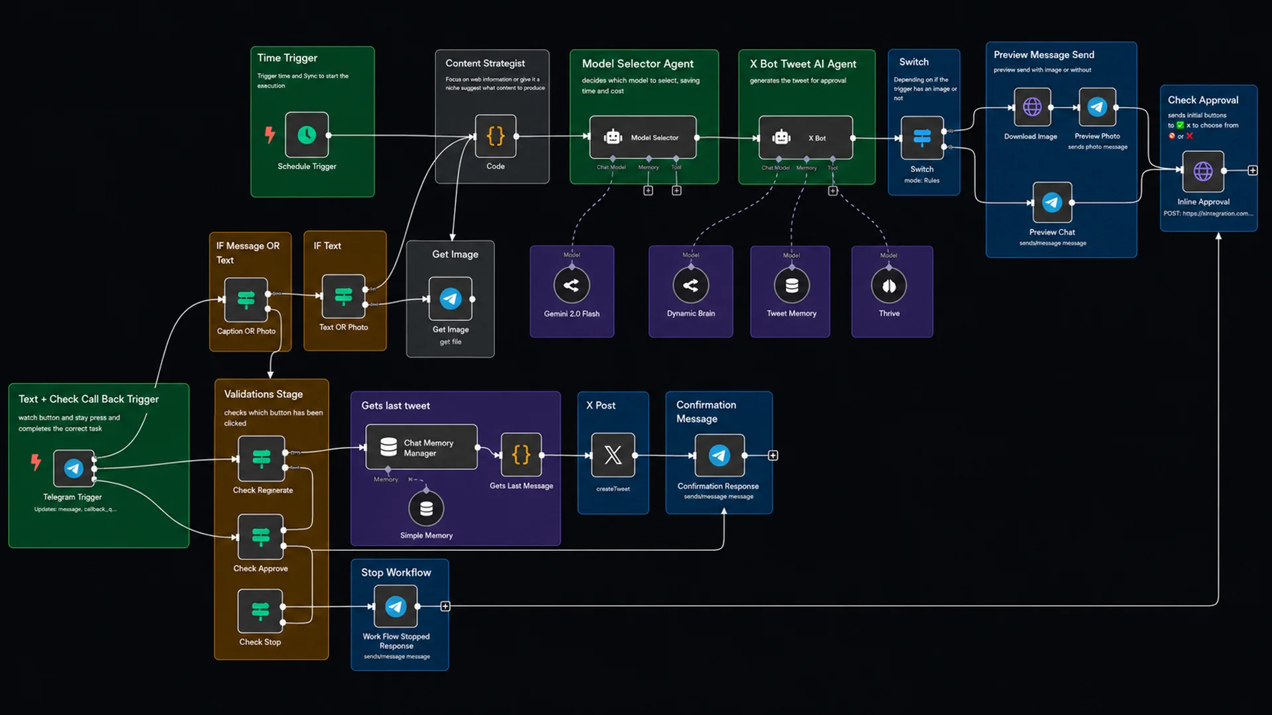The image size is (1272, 715).
Task: Select the X Bot Tweet AI Agent title
Action: (803, 64)
